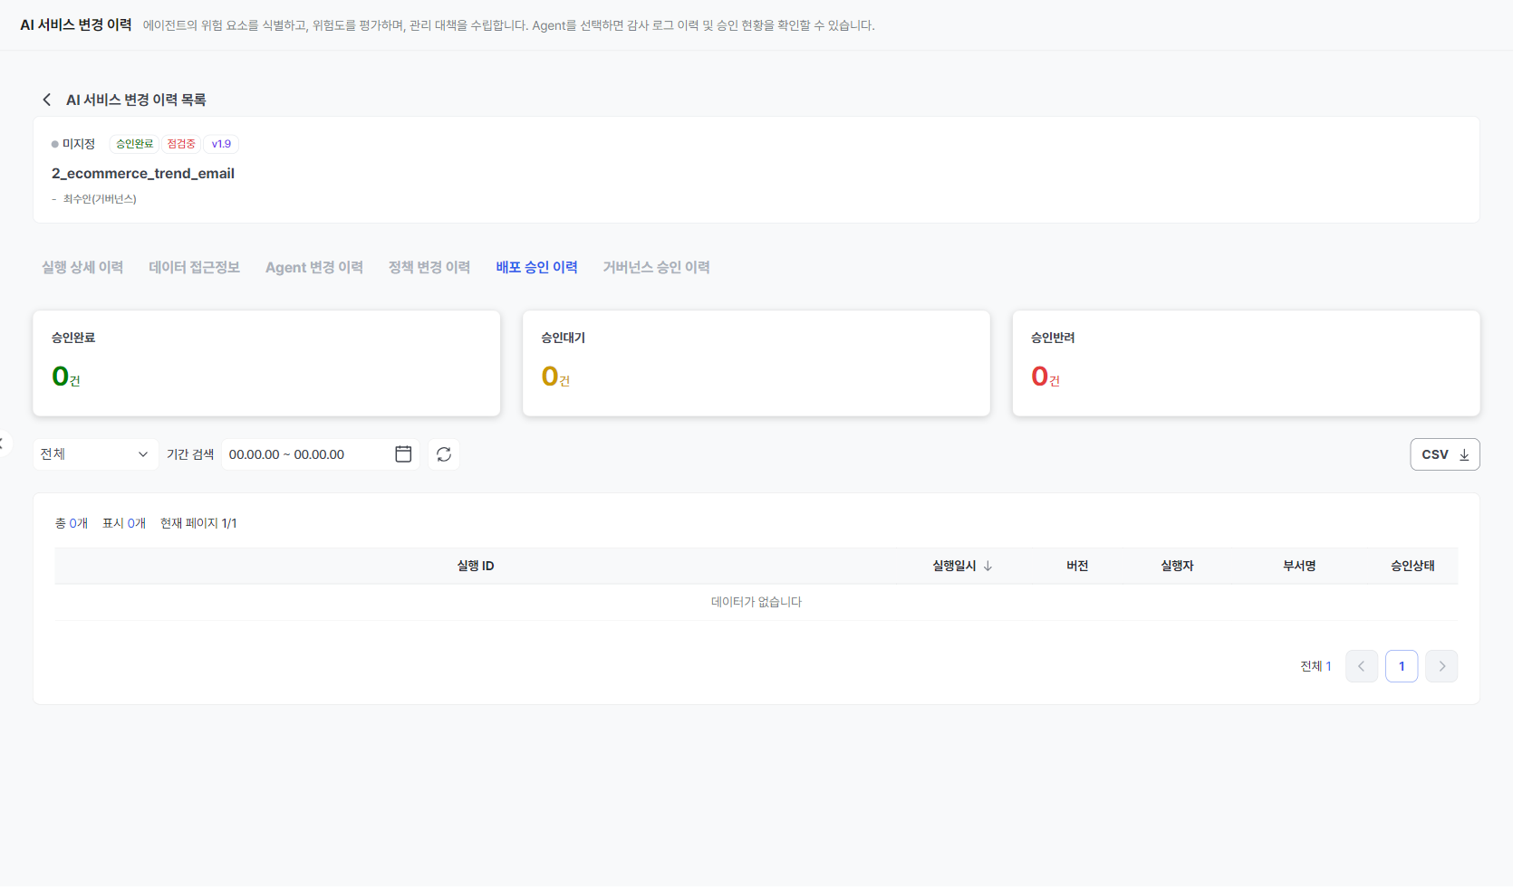Click the 부서명 column header

coord(1299,566)
